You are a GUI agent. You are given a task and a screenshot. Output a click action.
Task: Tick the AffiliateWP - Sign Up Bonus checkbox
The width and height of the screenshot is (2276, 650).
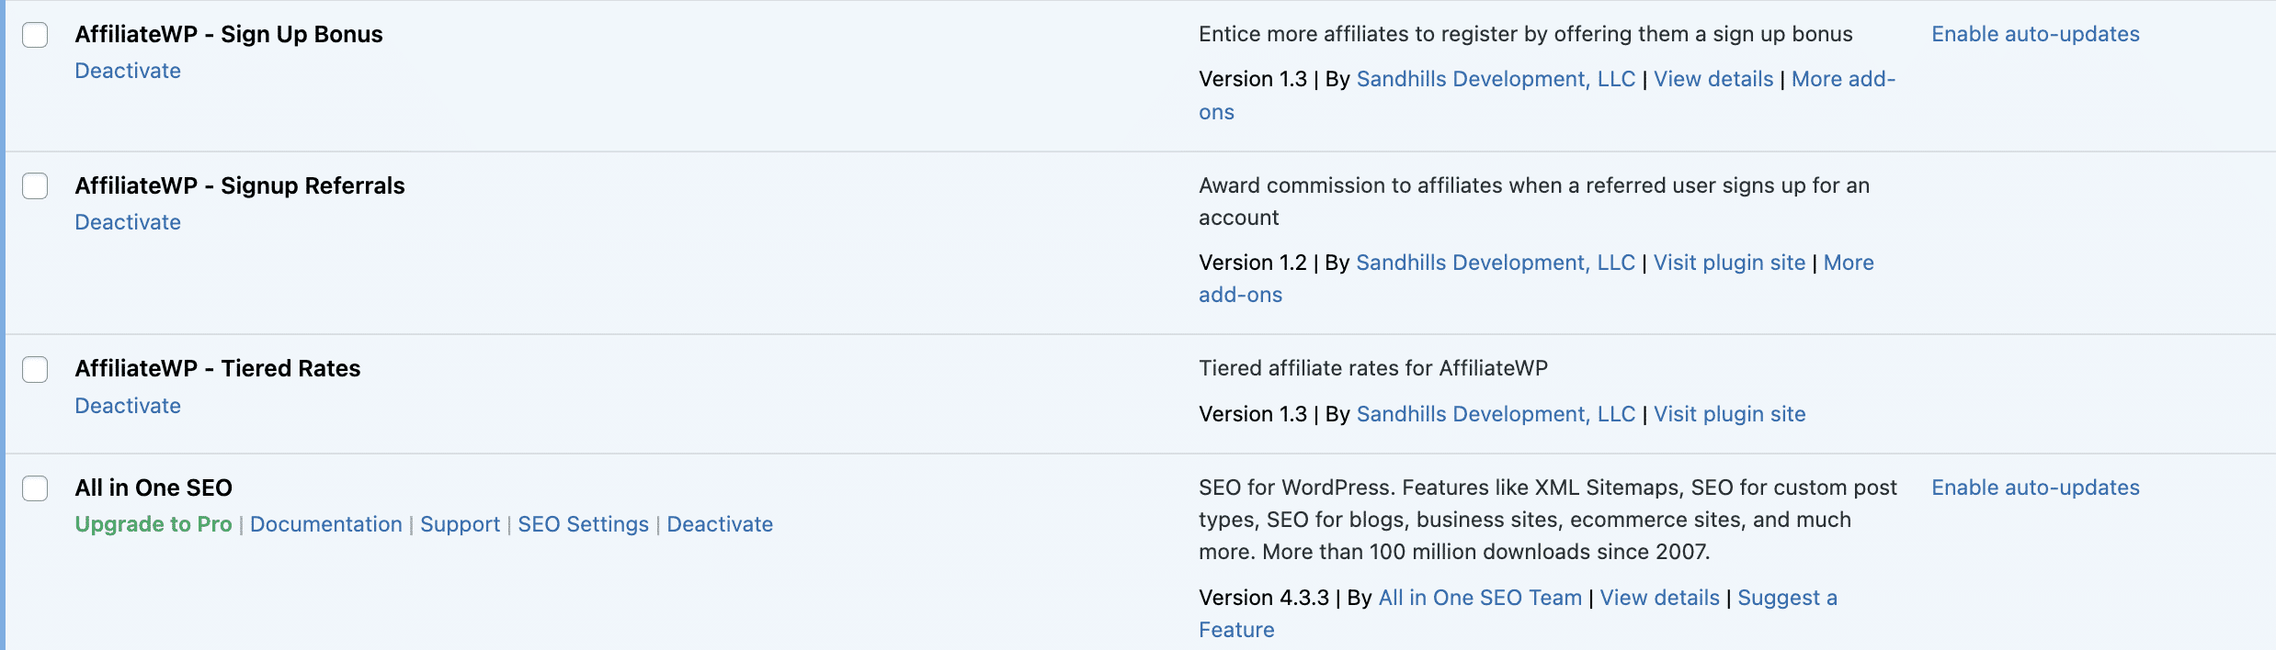[35, 35]
